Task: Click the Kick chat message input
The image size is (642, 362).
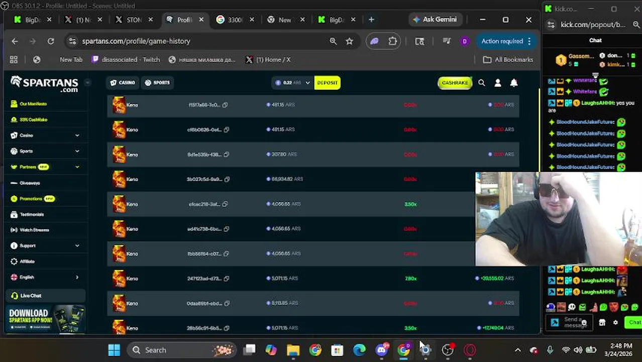Action: [570, 323]
